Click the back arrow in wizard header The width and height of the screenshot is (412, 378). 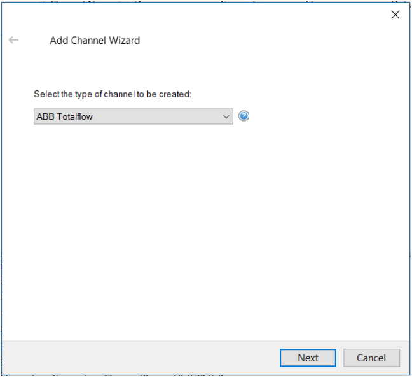[13, 40]
